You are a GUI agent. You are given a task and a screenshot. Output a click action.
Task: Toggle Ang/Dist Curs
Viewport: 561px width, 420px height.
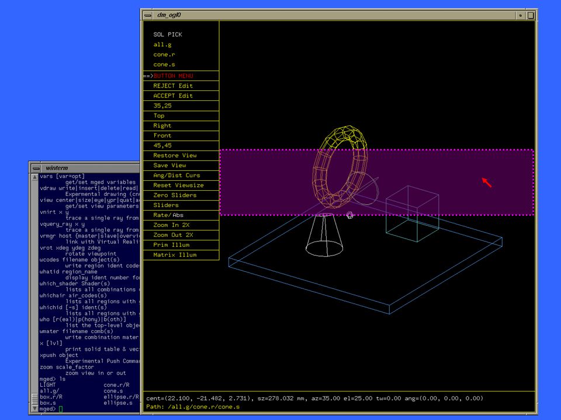tap(181, 176)
